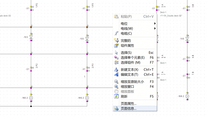Click the paste clipboard icon
Image resolution: width=207 pixels, height=117 pixels.
tap(116, 17)
